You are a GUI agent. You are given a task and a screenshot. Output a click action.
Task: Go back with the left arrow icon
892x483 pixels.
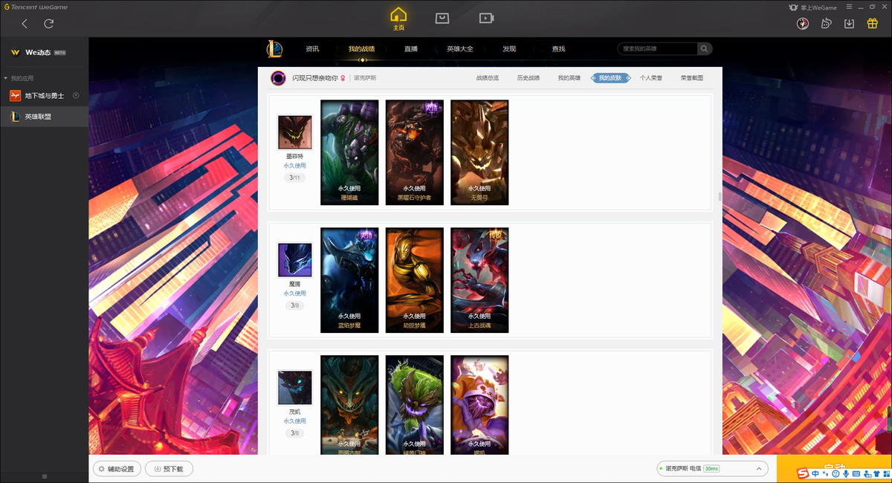25,24
